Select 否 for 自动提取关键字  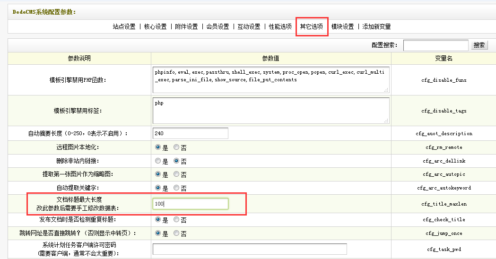coord(176,188)
